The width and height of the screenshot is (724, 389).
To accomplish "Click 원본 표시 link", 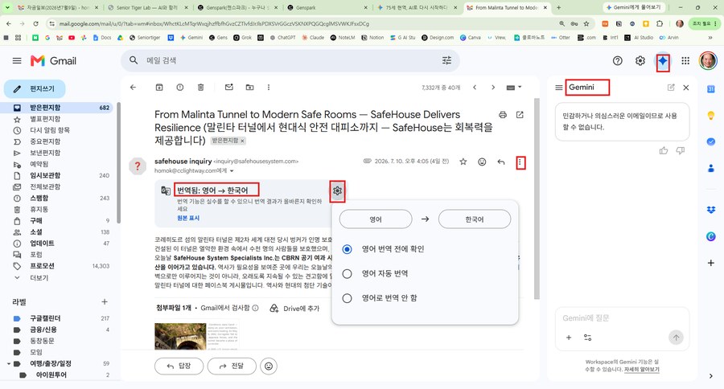I will tap(188, 218).
